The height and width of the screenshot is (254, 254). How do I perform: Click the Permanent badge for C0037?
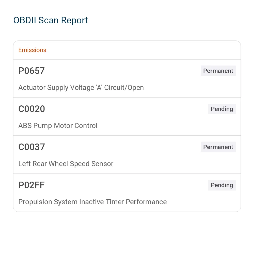pyautogui.click(x=218, y=147)
